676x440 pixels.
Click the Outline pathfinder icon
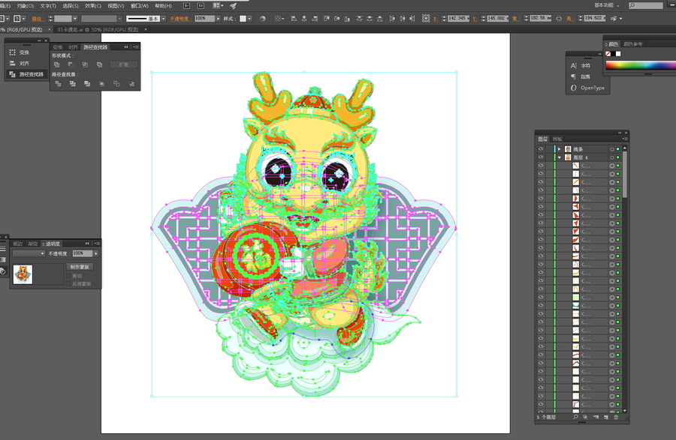click(x=116, y=83)
